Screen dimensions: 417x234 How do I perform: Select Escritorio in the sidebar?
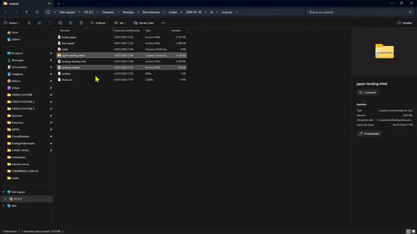tap(17, 53)
